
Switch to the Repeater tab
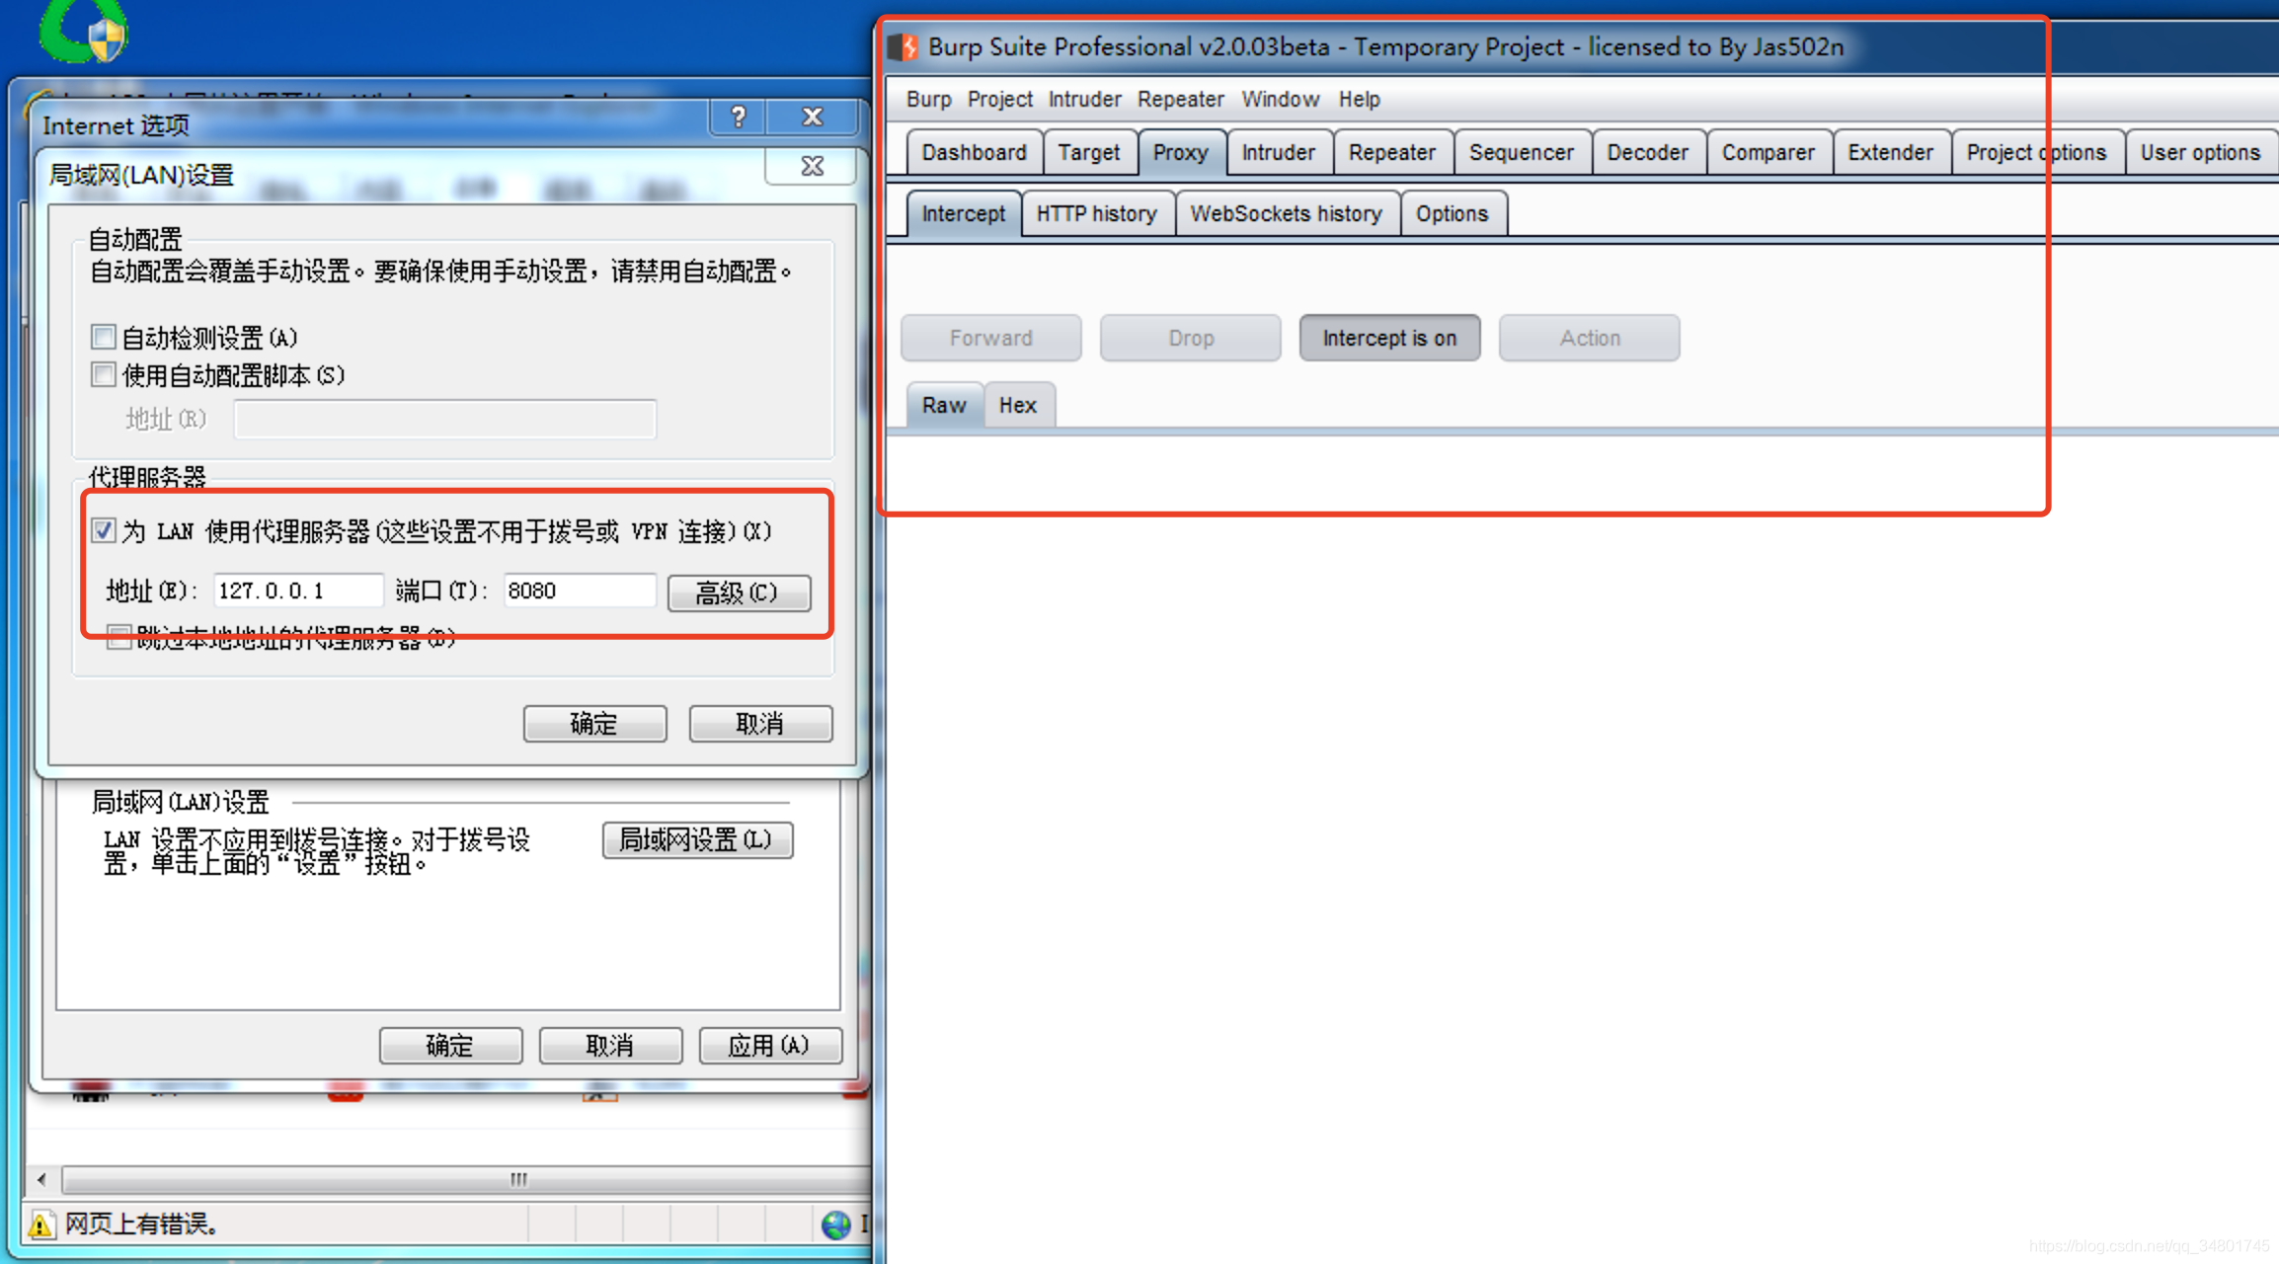click(1392, 153)
